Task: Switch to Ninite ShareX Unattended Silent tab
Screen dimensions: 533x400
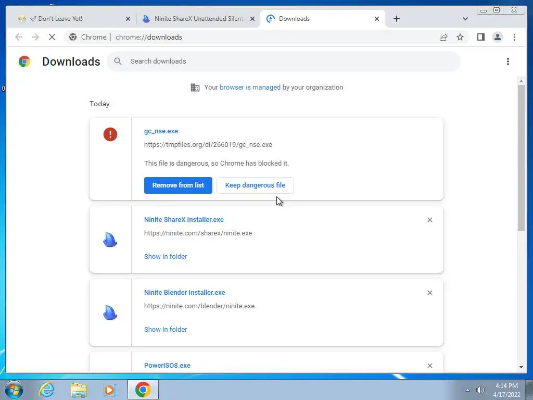Action: tap(198, 19)
